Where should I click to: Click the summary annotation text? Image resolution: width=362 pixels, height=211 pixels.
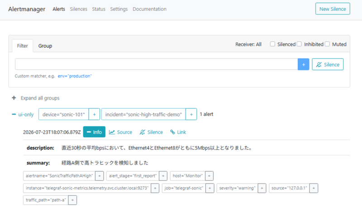pyautogui.click(x=105, y=163)
